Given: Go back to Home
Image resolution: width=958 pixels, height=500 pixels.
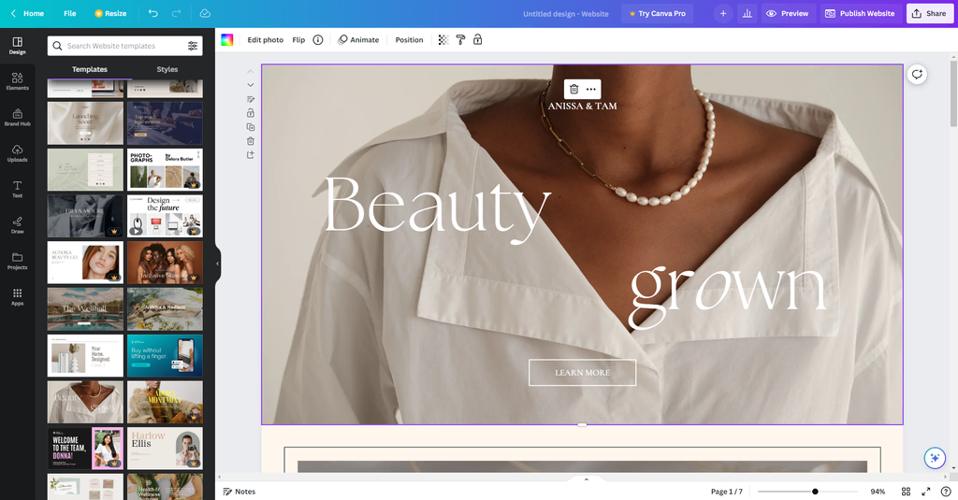Looking at the screenshot, I should [27, 13].
